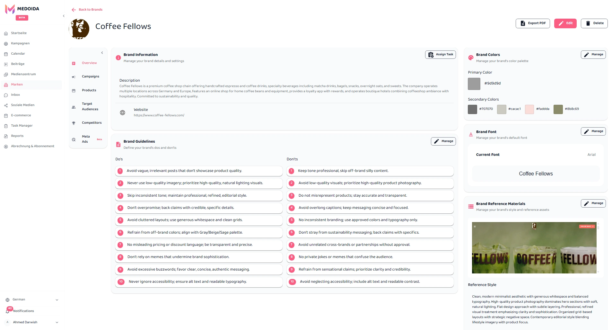This screenshot has height=330, width=612.
Task: Click the Campaigns megaphone icon
Action: [74, 77]
